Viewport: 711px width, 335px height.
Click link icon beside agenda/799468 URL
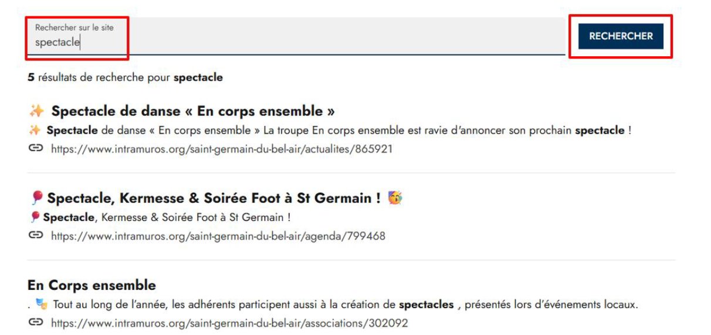pos(36,236)
